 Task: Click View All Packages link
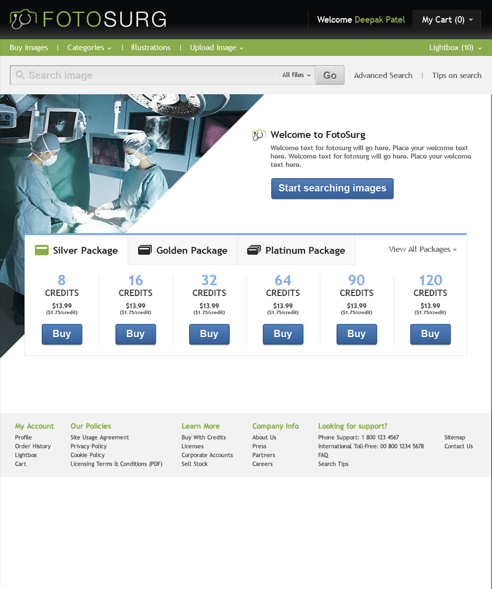pos(423,249)
